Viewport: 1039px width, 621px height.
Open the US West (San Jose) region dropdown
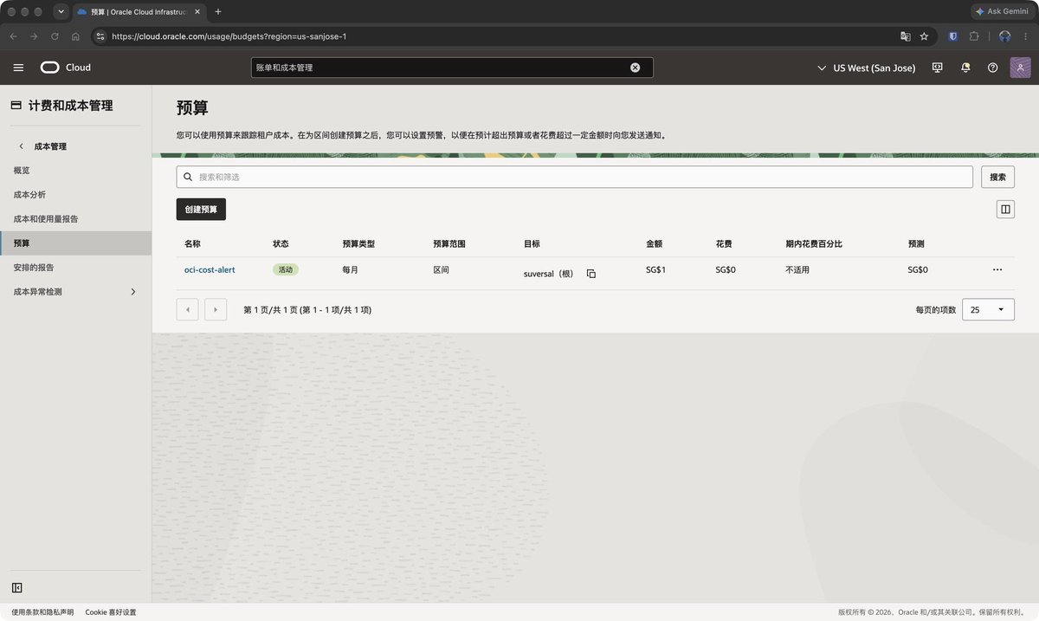[866, 68]
